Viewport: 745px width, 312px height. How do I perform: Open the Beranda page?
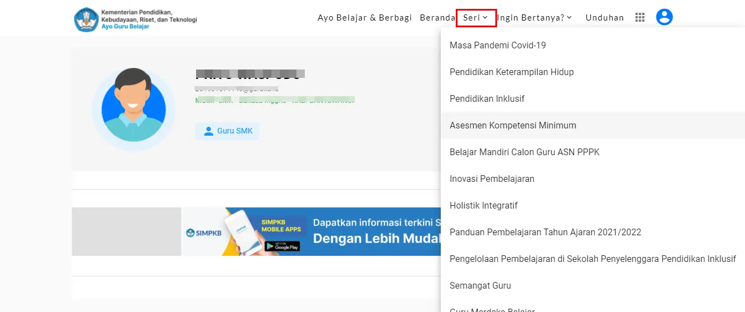coord(437,18)
